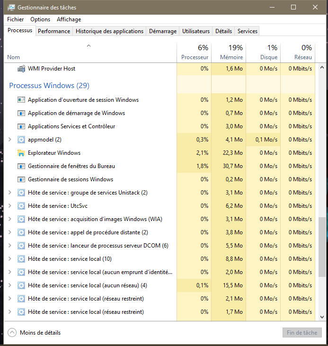Click the WMI Provider Host icon
Image resolution: width=328 pixels, height=346 pixels.
21,69
